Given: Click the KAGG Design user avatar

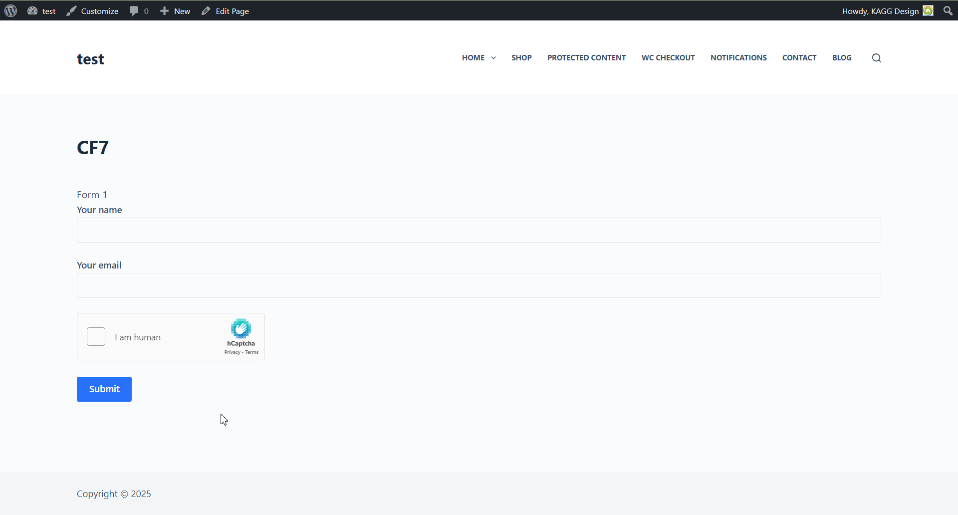Looking at the screenshot, I should click(x=928, y=10).
